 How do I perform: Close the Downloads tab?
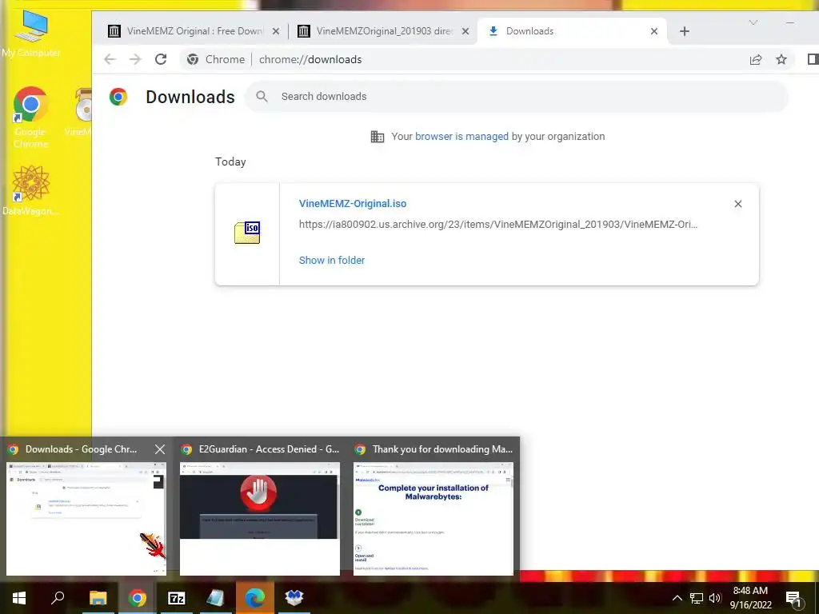pos(654,31)
